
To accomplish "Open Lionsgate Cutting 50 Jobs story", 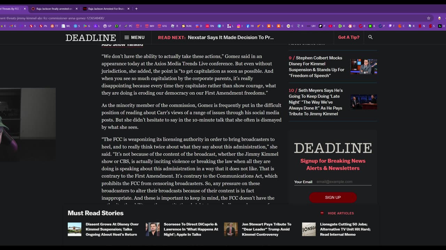I will (345, 229).
